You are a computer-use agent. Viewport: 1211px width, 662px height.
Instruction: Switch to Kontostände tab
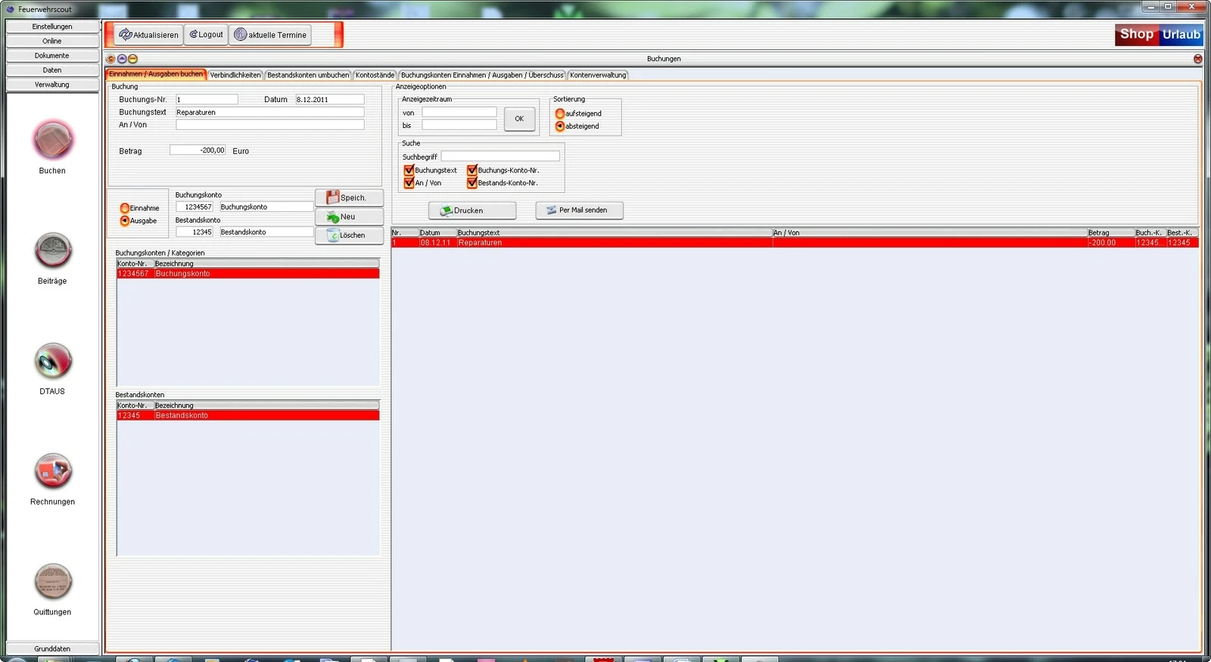coord(375,75)
